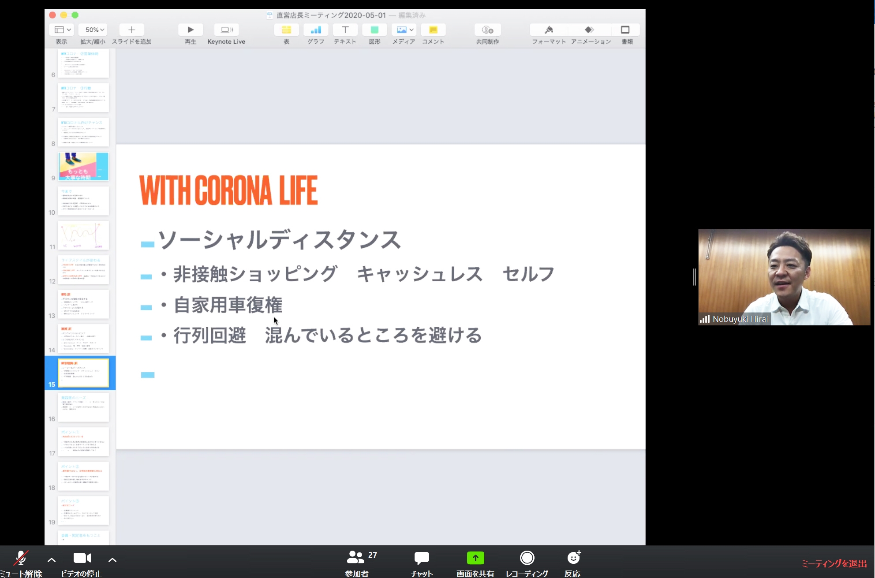Add a chart with the グラフ icon

tap(316, 30)
